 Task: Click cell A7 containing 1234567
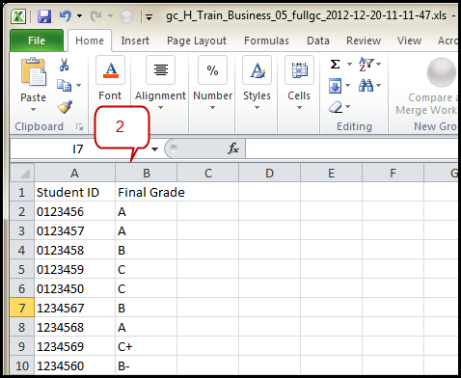coord(74,308)
